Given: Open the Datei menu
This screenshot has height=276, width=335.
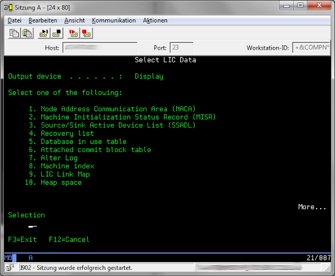Looking at the screenshot, I should (x=15, y=20).
